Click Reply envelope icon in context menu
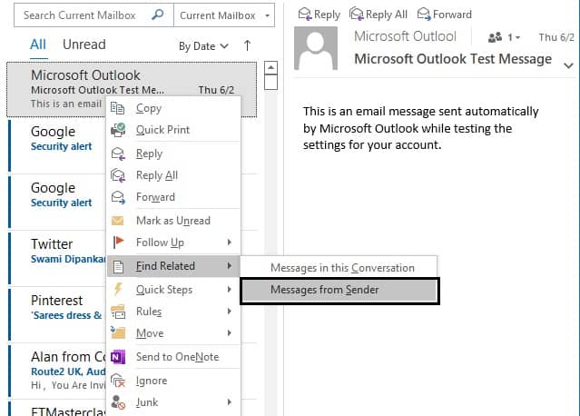580x416 pixels. pyautogui.click(x=118, y=154)
